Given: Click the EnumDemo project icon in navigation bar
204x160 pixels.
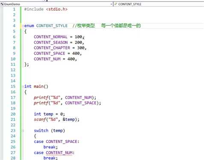Looking at the screenshot, I should (2, 4).
